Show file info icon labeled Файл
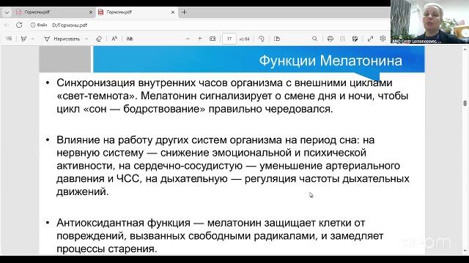This screenshot has width=469, height=263. coord(39,26)
